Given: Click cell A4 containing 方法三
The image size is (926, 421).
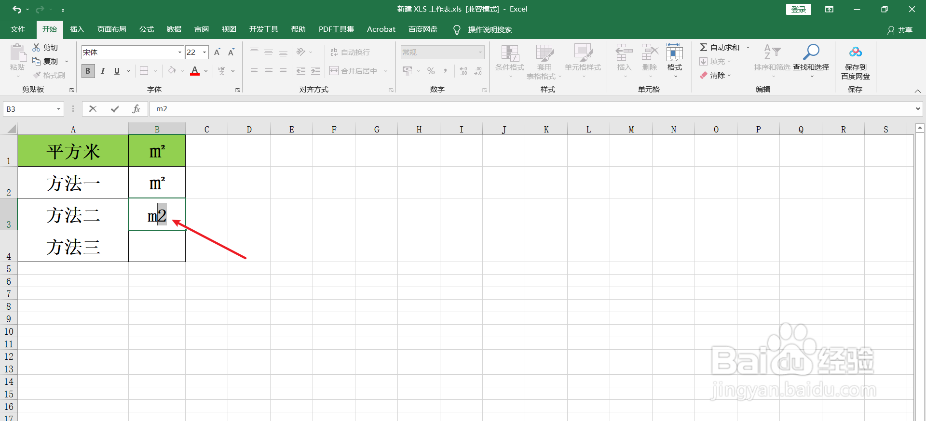Looking at the screenshot, I should click(73, 246).
